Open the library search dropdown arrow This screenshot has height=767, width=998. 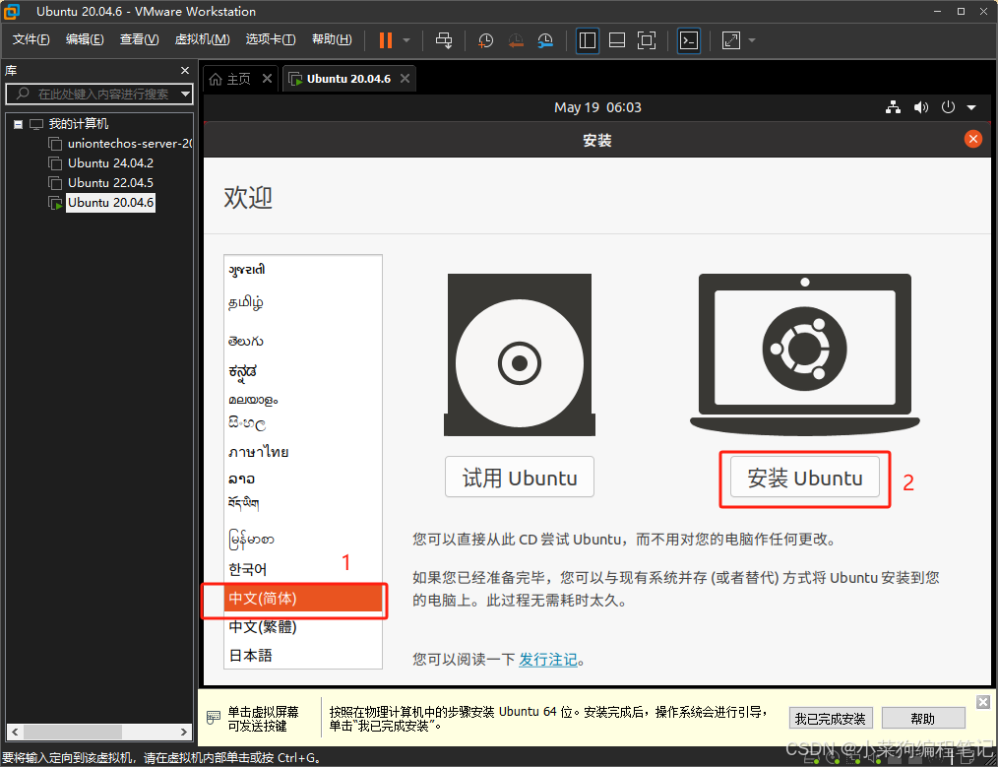pyautogui.click(x=185, y=95)
